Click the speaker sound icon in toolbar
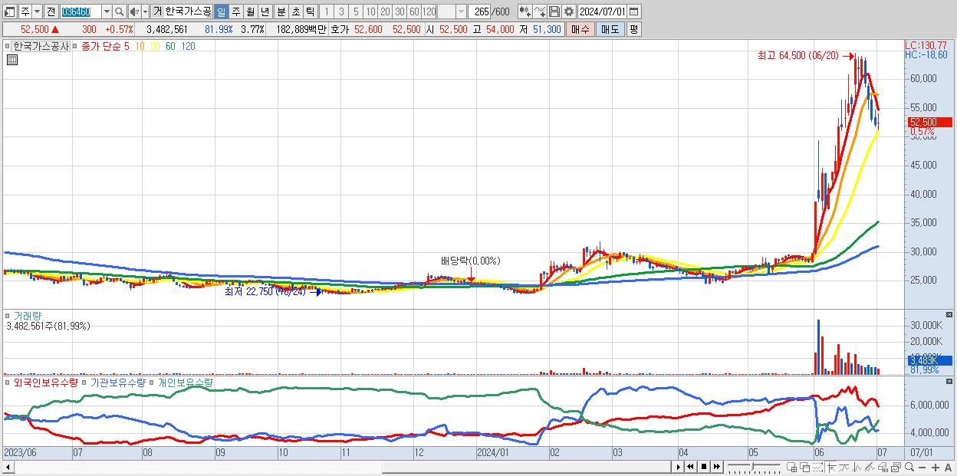957x476 pixels. click(x=134, y=11)
